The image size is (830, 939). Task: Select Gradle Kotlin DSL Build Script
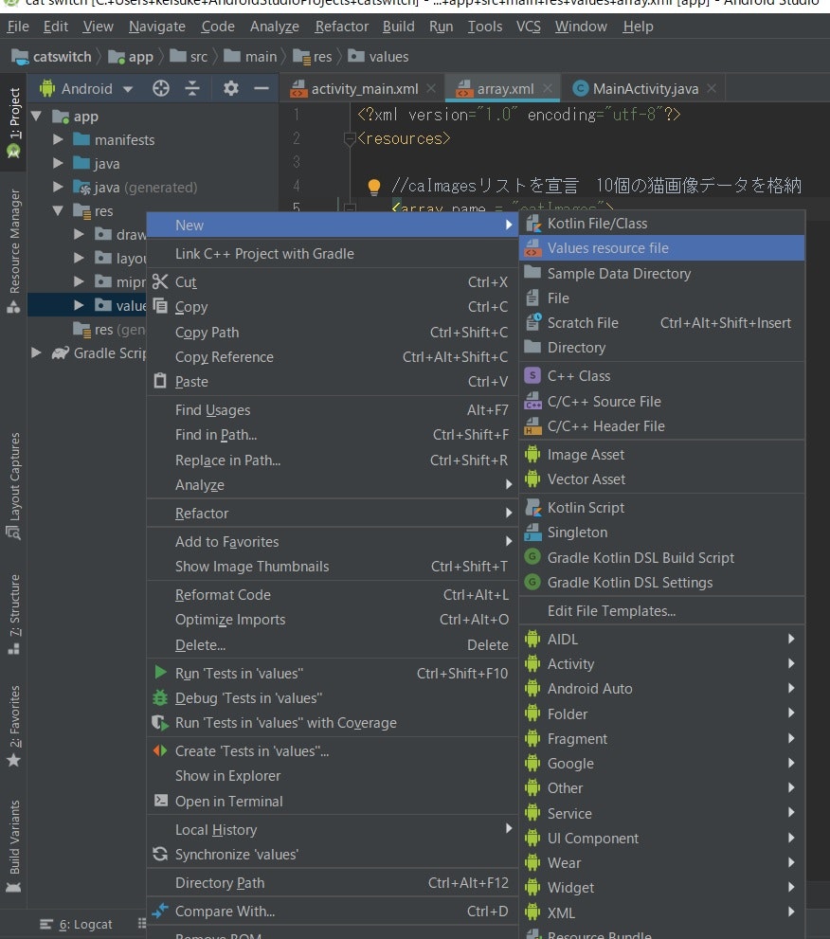pyautogui.click(x=661, y=557)
